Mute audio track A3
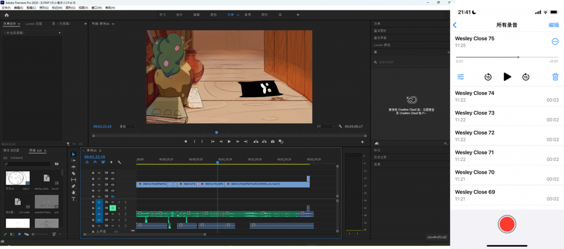Image resolution: width=564 pixels, height=249 pixels. pyautogui.click(x=112, y=214)
